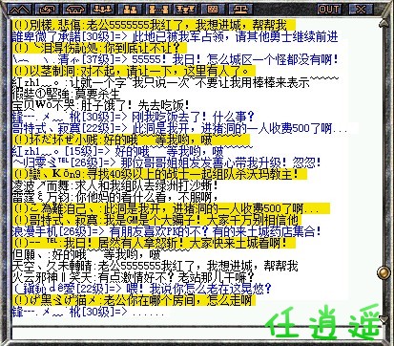Click the refresh arrows icon in the top bar
The width and height of the screenshot is (394, 346).
[x=47, y=9]
